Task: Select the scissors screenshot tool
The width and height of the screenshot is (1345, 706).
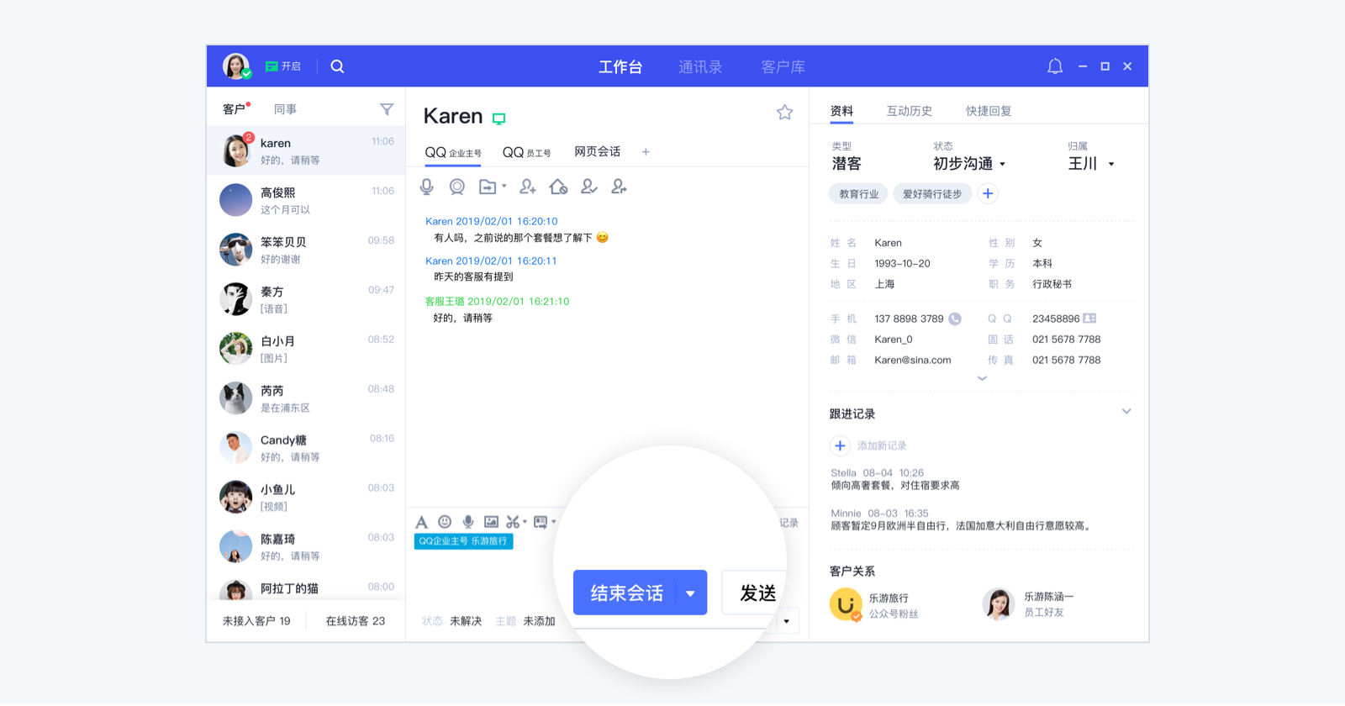Action: (513, 522)
